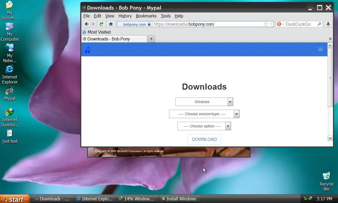338x203 pixels.
Task: Go back with the browser back arrow
Action: pos(86,24)
